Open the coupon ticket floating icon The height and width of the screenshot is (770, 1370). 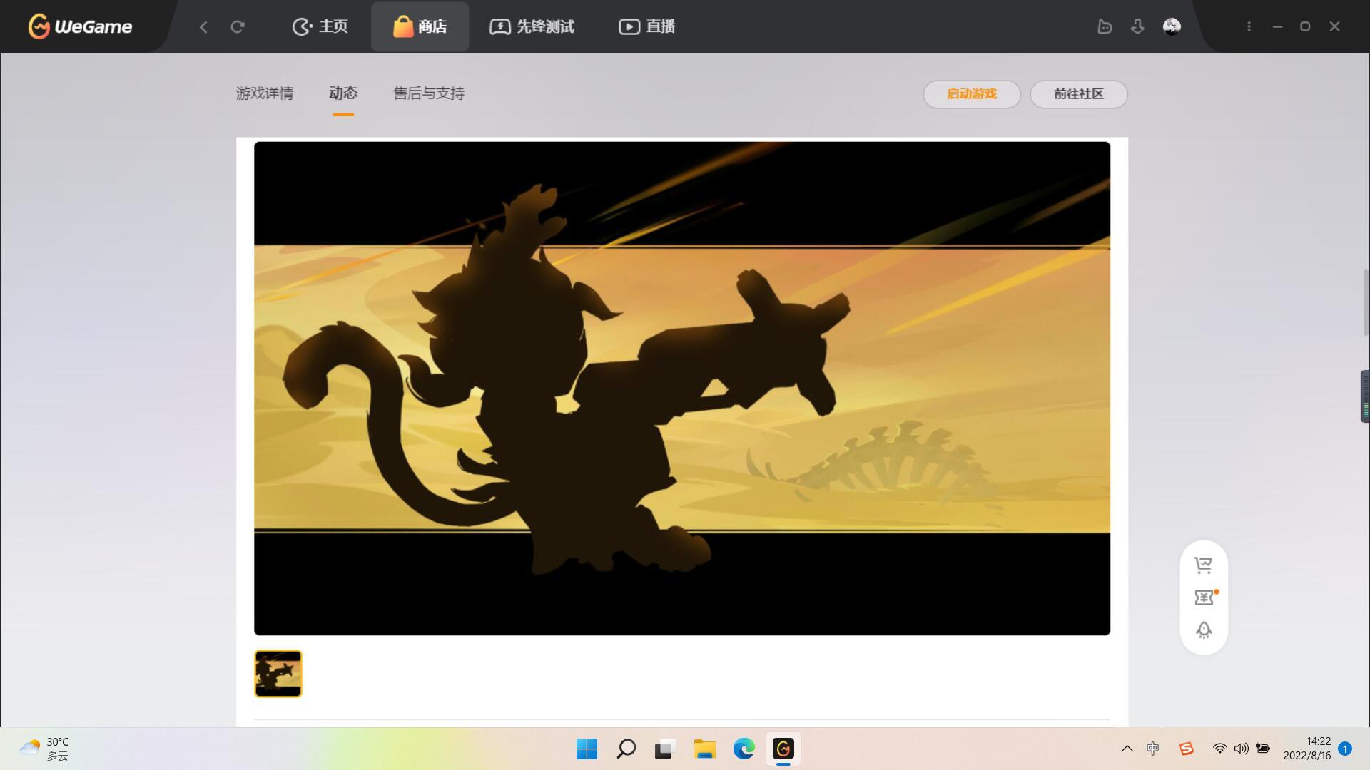point(1204,597)
